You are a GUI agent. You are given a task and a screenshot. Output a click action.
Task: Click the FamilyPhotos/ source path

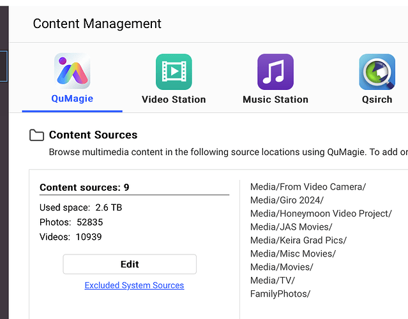coord(280,294)
